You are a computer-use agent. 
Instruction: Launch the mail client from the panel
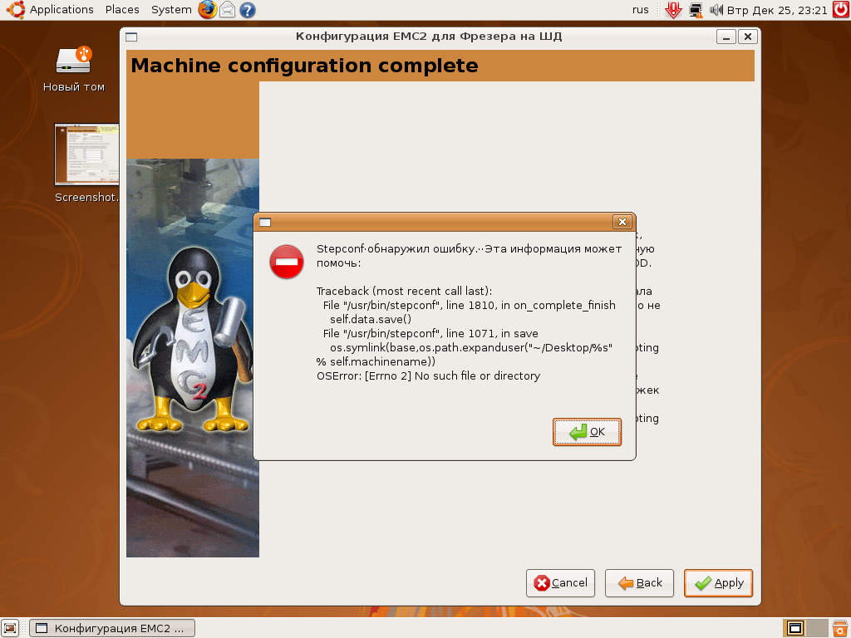click(x=228, y=10)
